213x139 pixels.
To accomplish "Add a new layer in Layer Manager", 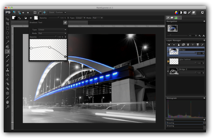I will (169, 45).
